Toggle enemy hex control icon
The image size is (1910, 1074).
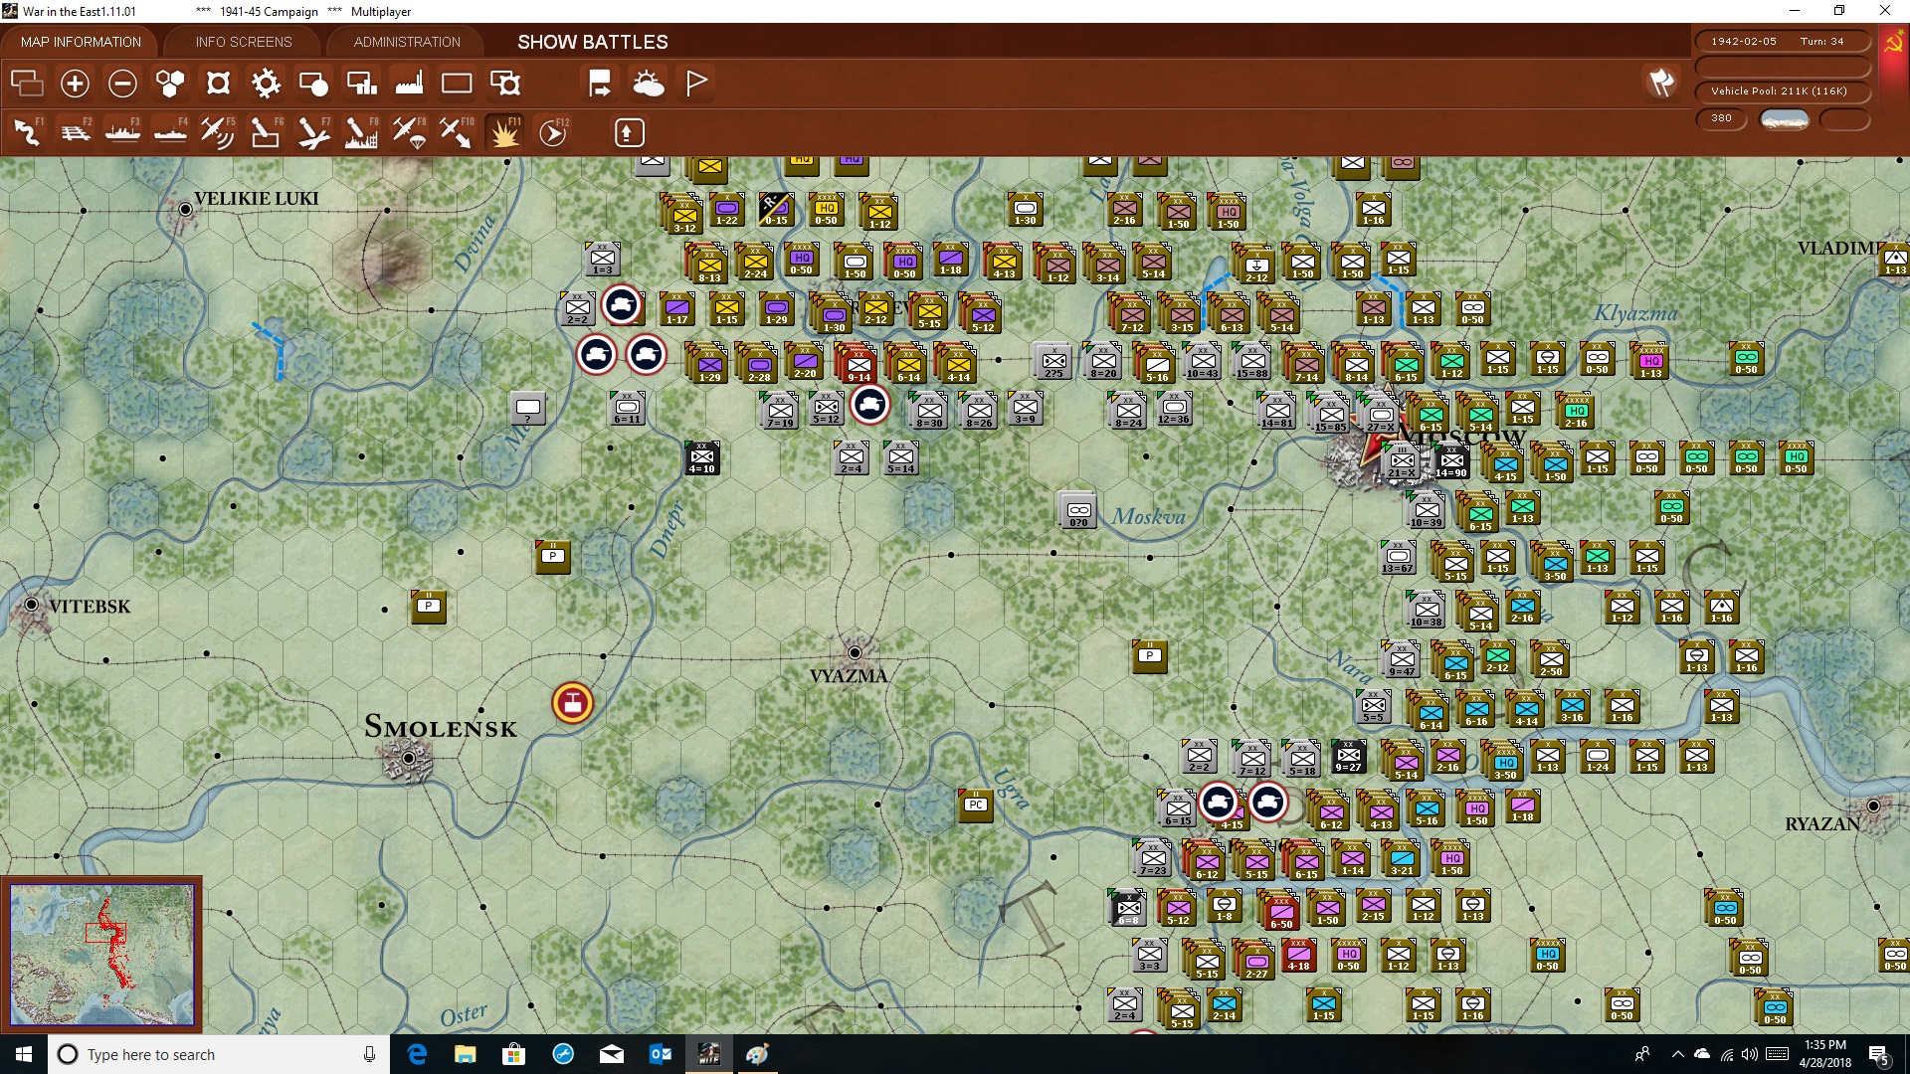click(x=218, y=84)
